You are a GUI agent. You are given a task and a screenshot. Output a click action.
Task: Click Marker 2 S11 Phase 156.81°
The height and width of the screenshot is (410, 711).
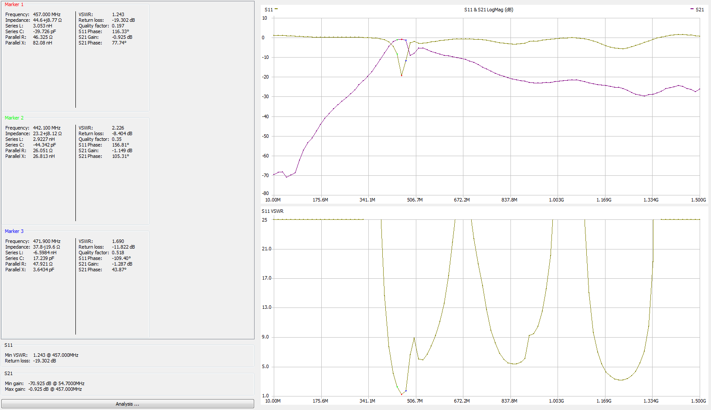click(x=120, y=145)
